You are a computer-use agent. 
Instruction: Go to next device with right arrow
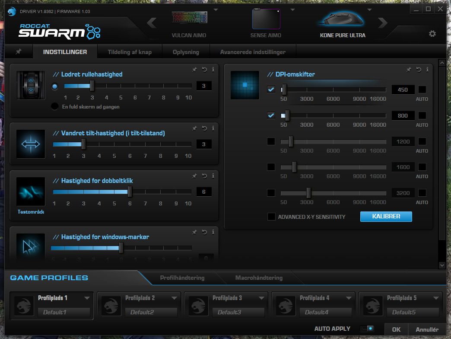pyautogui.click(x=383, y=23)
